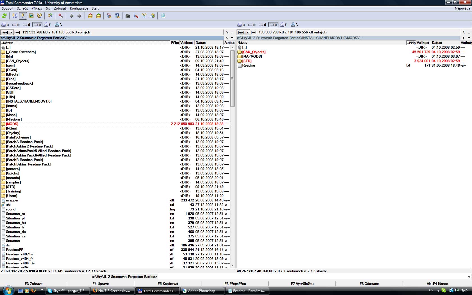Open the Zobrazit menu

tap(60, 8)
